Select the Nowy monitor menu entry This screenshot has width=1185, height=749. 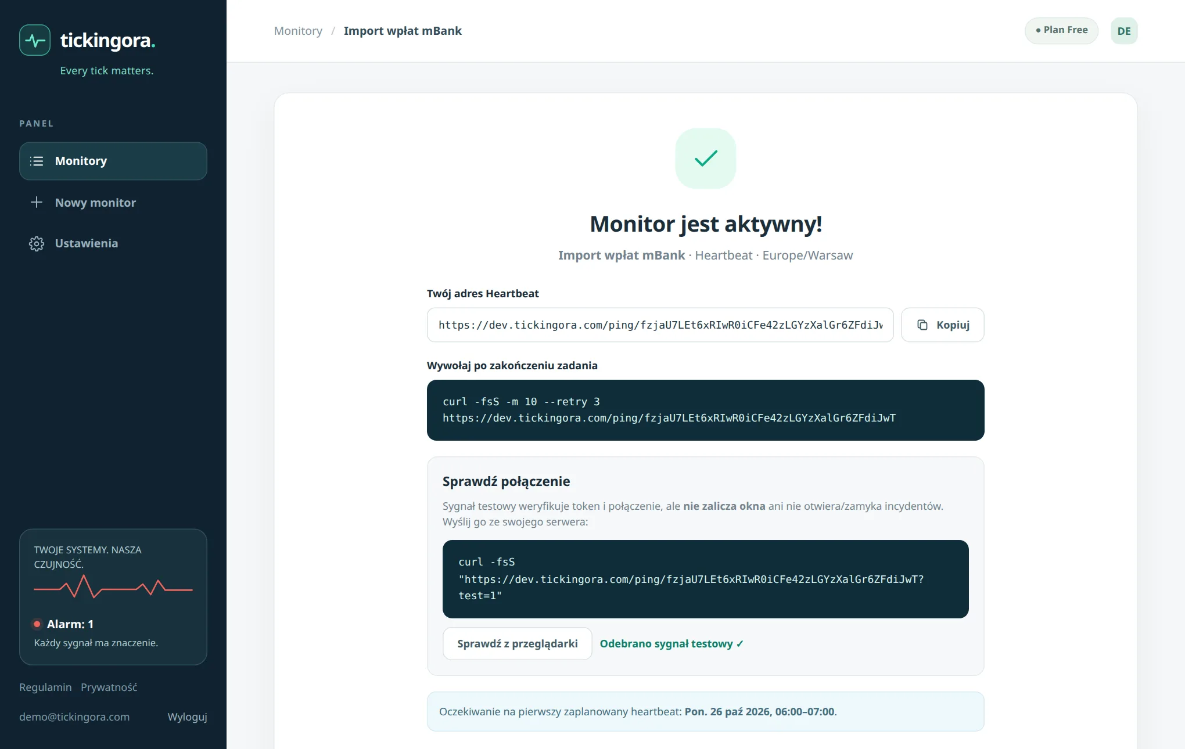(x=113, y=202)
